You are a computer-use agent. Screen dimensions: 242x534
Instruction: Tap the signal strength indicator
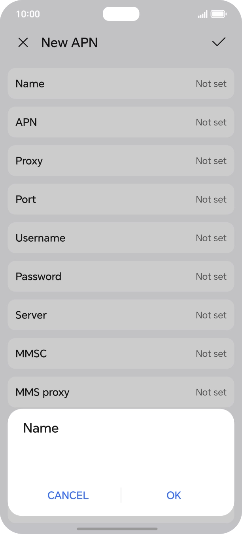point(203,14)
